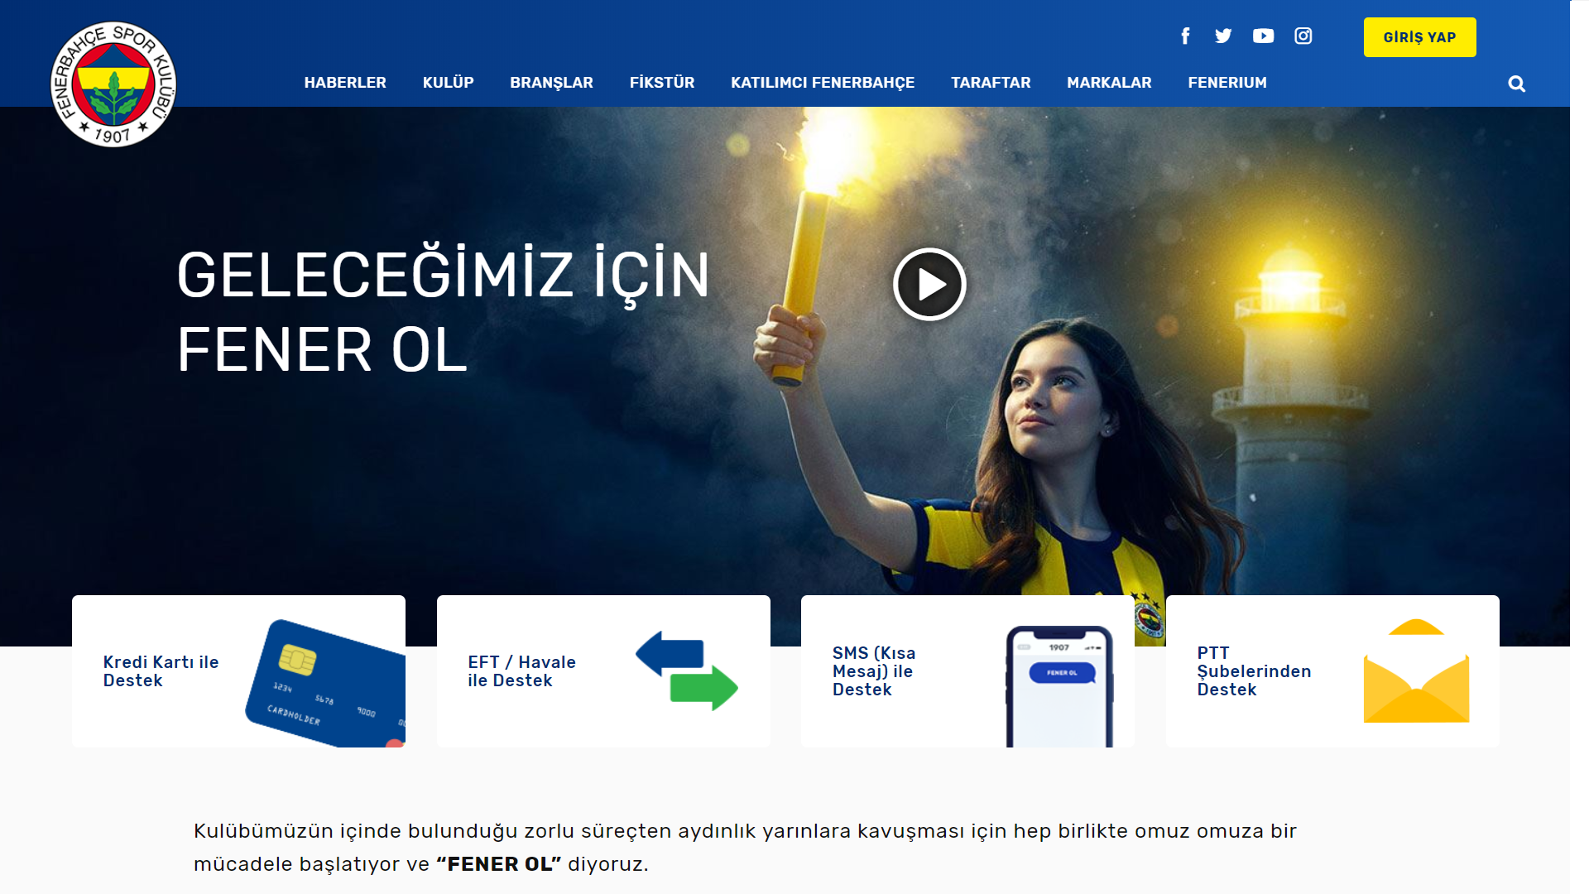1589x894 pixels.
Task: Open the HABERLER menu
Action: 345,83
